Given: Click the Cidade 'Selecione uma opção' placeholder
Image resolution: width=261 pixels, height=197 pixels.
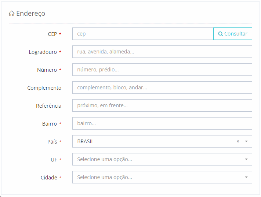Looking at the screenshot, I should [105, 177].
